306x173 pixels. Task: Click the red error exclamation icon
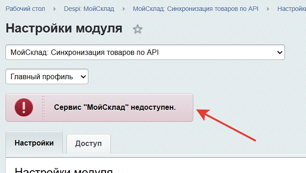(24, 108)
